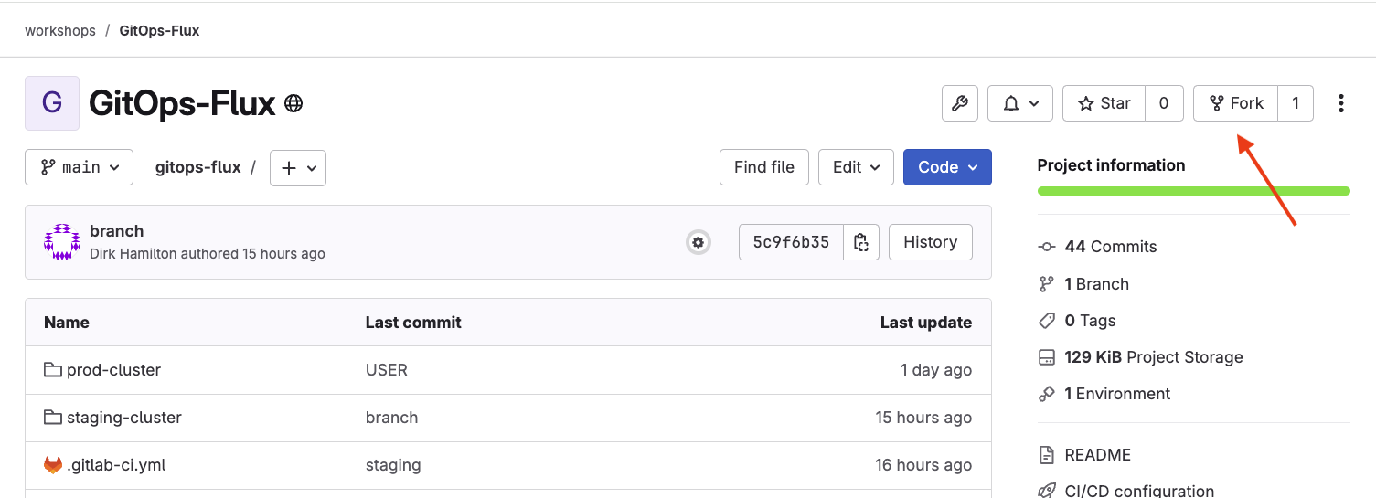Click the Find file button
Viewport: 1376px width, 498px height.
pos(764,167)
